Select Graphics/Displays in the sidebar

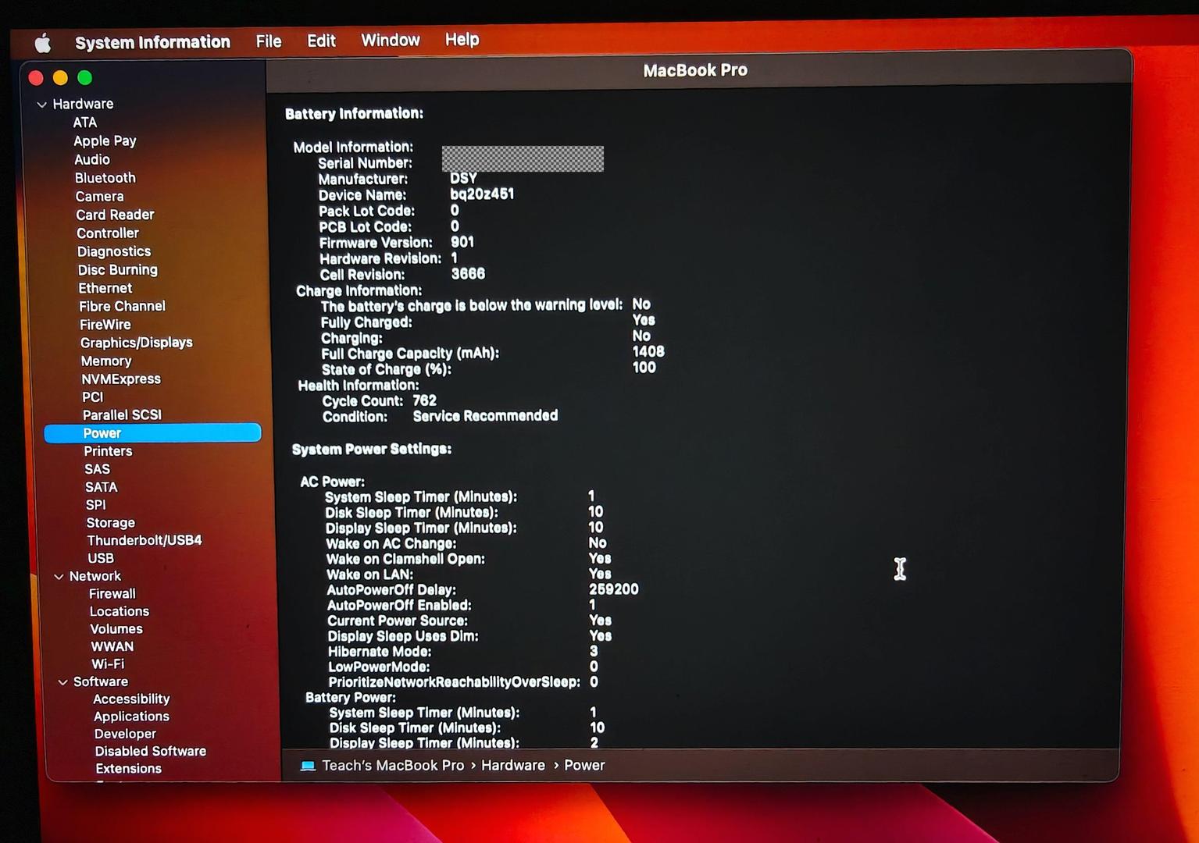point(137,343)
